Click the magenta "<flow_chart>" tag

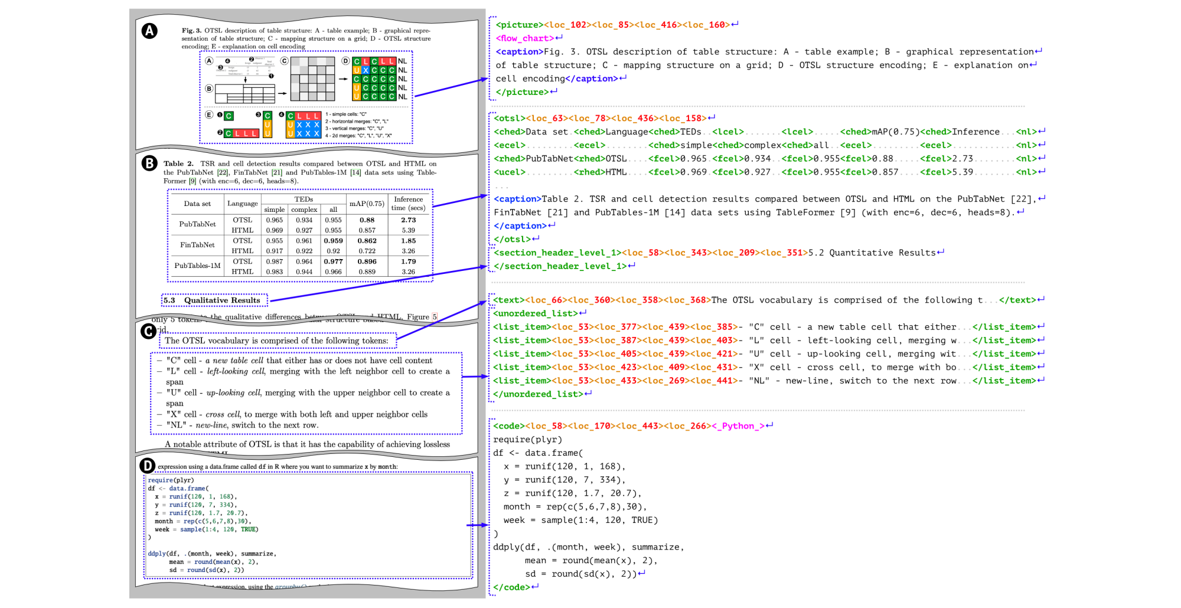click(525, 38)
